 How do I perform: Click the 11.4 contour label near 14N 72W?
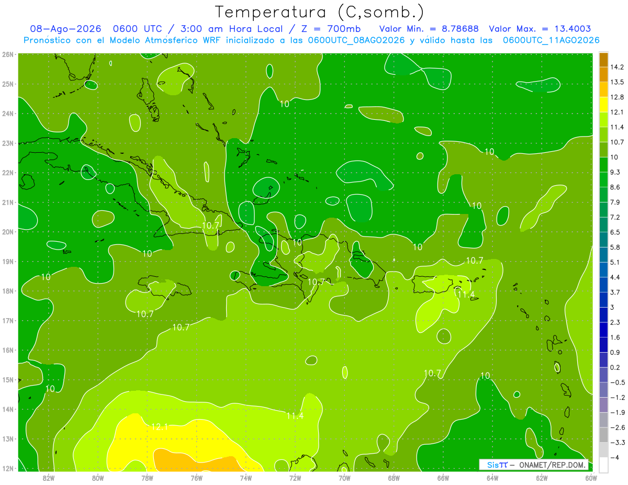295,415
